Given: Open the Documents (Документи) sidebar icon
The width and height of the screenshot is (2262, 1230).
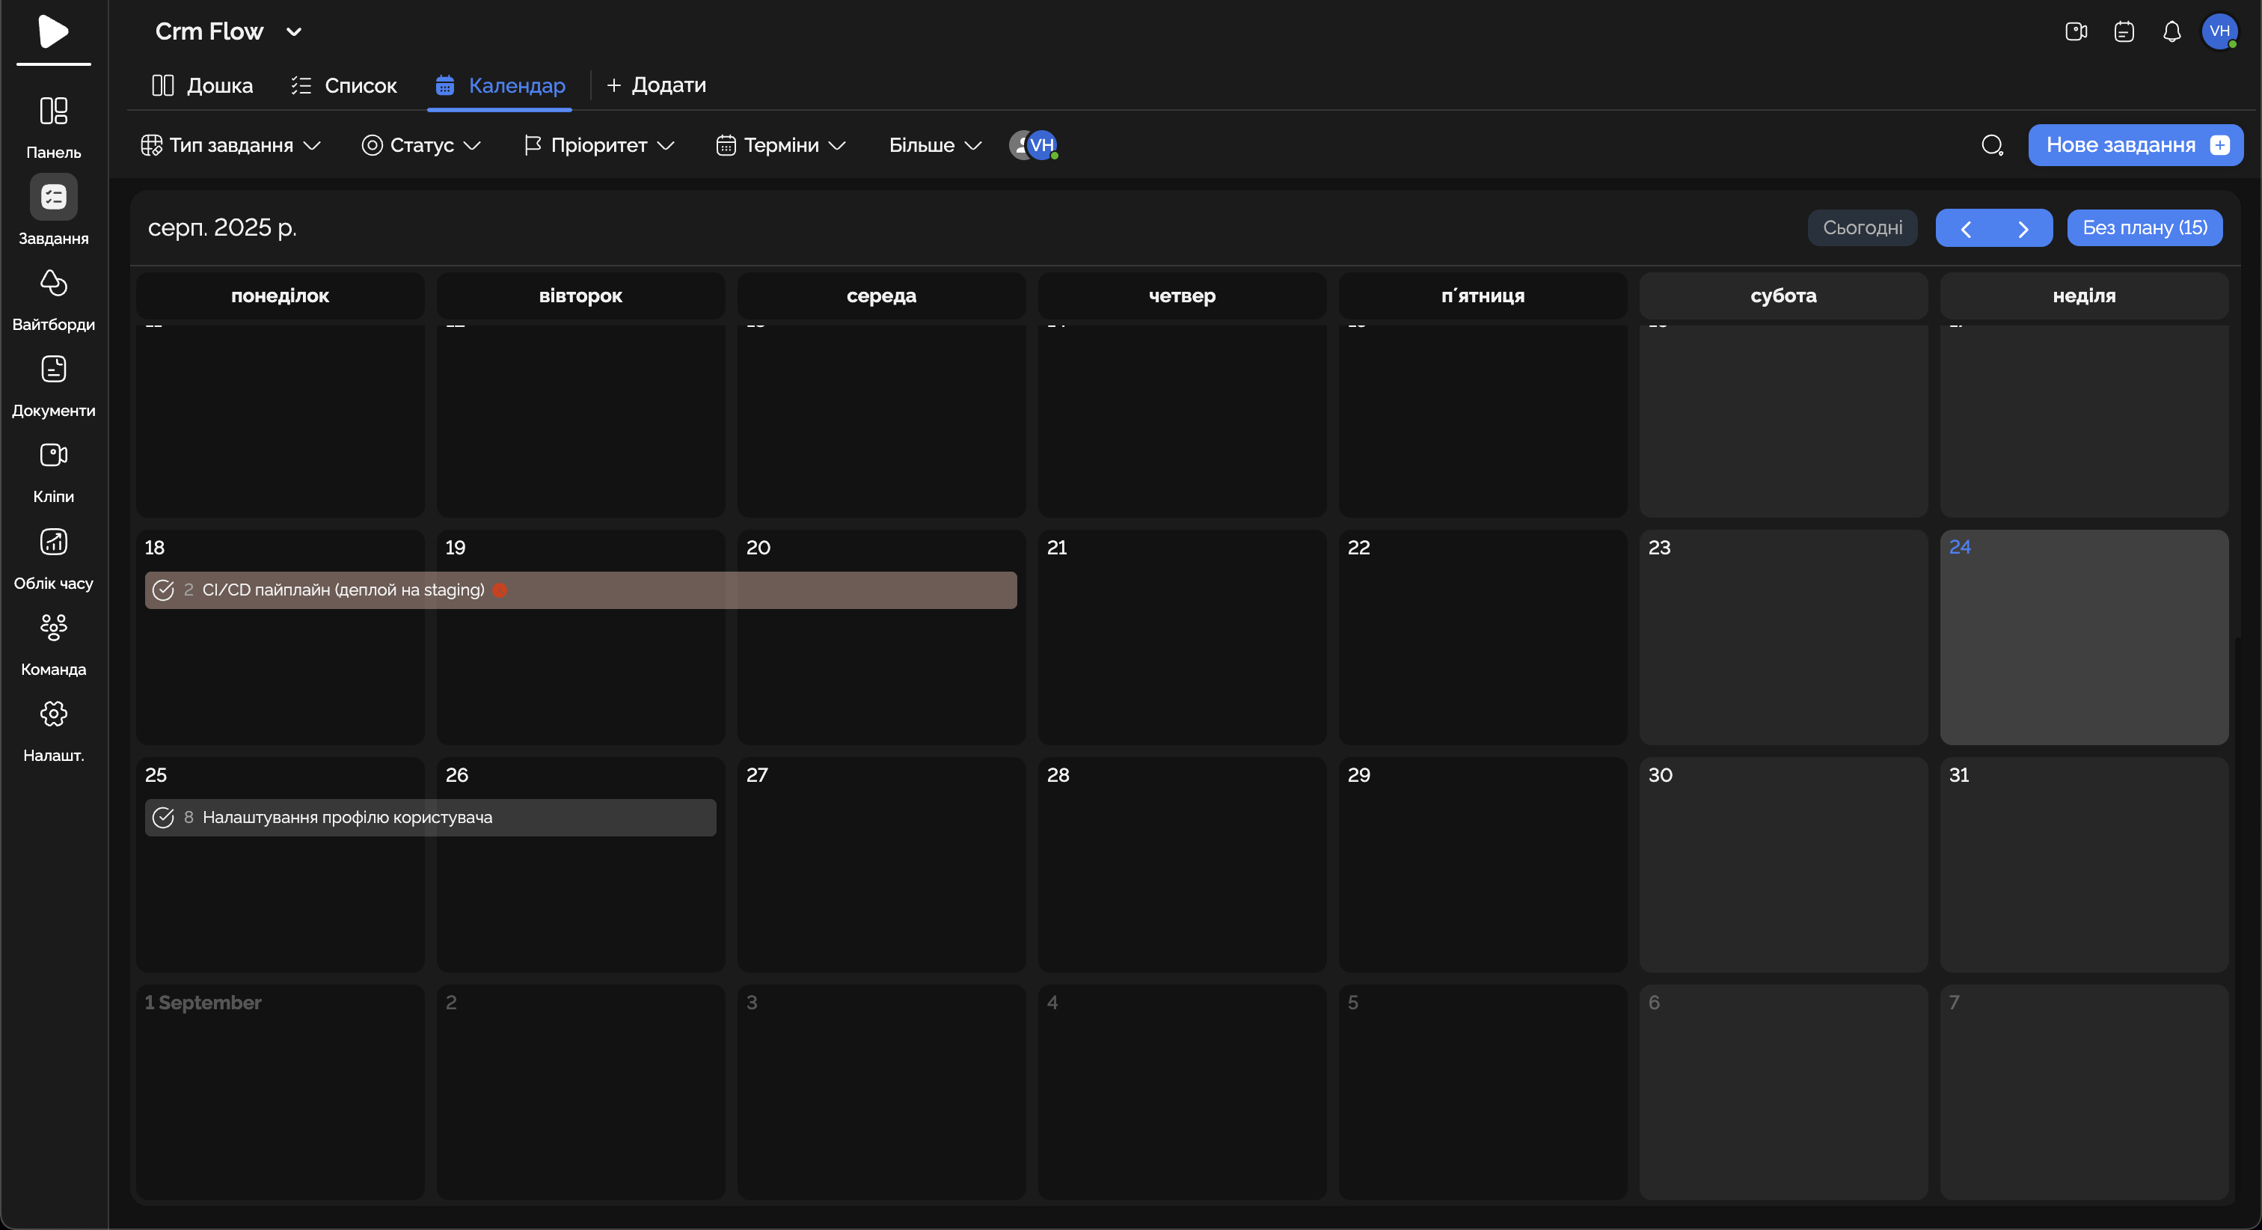Looking at the screenshot, I should click(x=54, y=370).
